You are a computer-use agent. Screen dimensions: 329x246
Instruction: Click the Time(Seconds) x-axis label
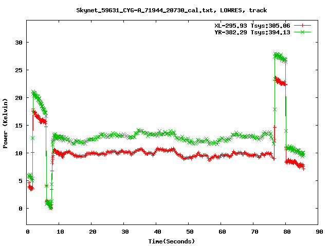tap(172, 241)
